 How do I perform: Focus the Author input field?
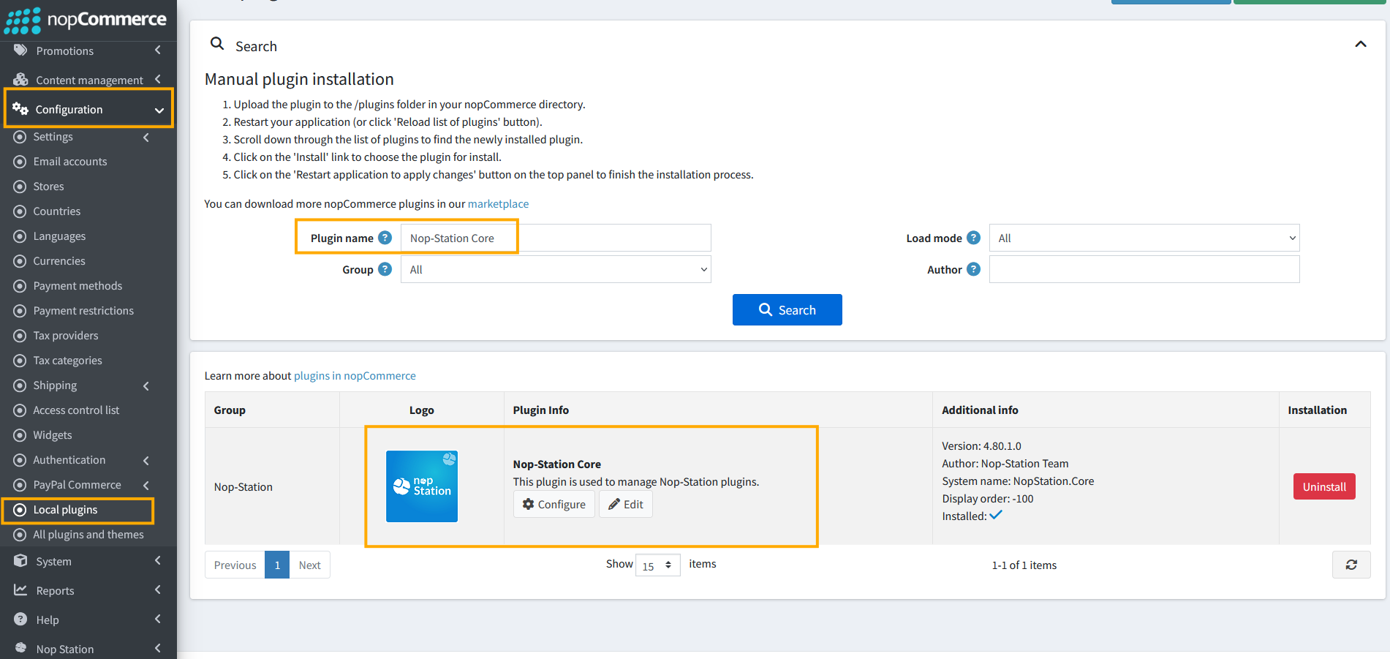point(1144,269)
